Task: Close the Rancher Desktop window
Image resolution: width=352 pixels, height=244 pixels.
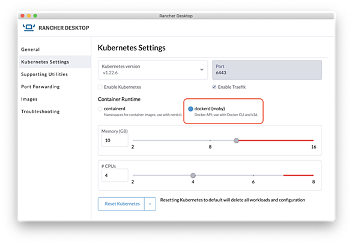Action: pos(22,16)
